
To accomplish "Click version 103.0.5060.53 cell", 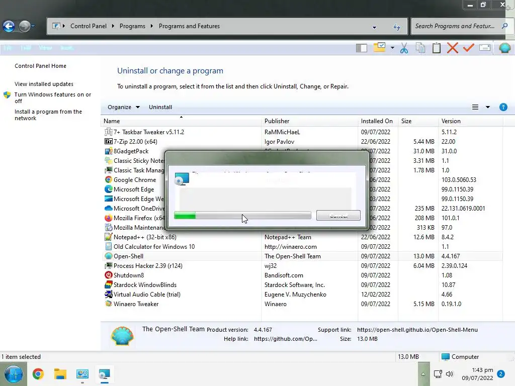I will pyautogui.click(x=459, y=180).
